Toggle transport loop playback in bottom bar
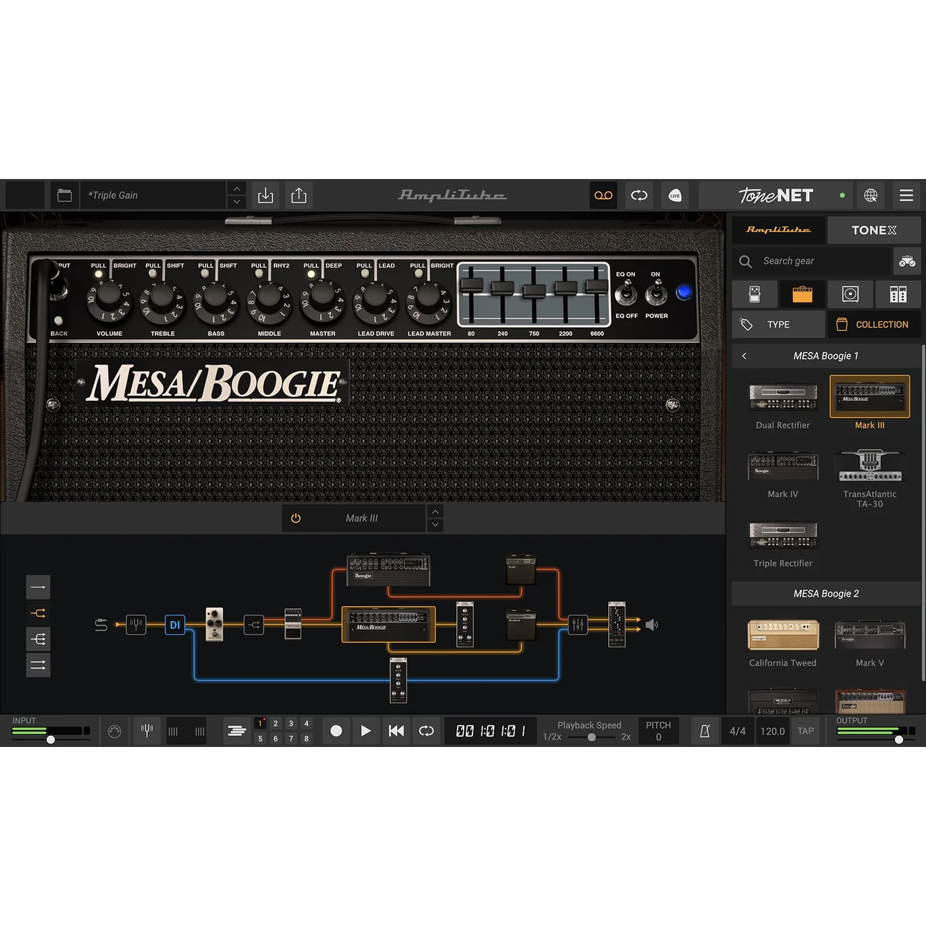 tap(427, 731)
